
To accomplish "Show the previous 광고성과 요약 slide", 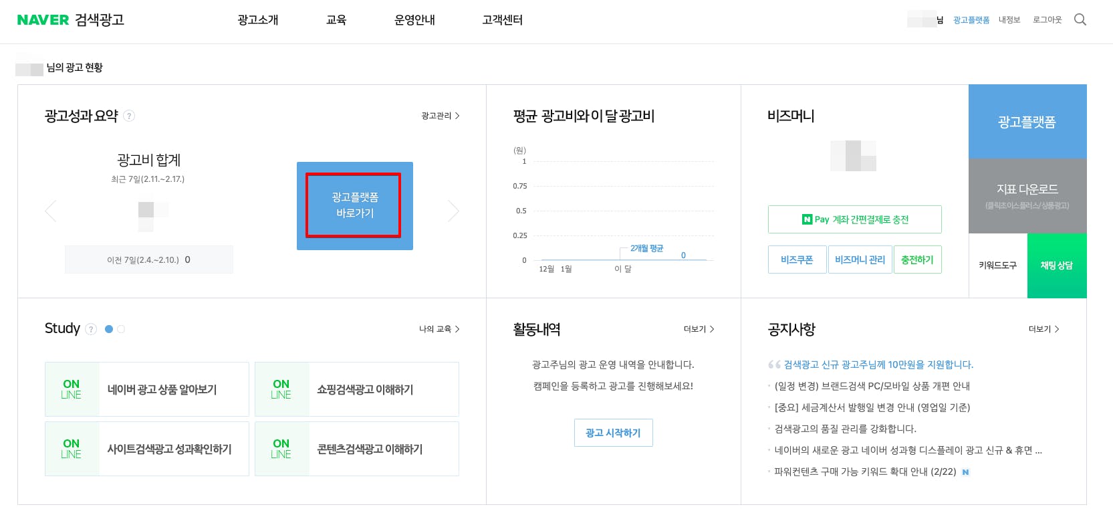I will 51,211.
